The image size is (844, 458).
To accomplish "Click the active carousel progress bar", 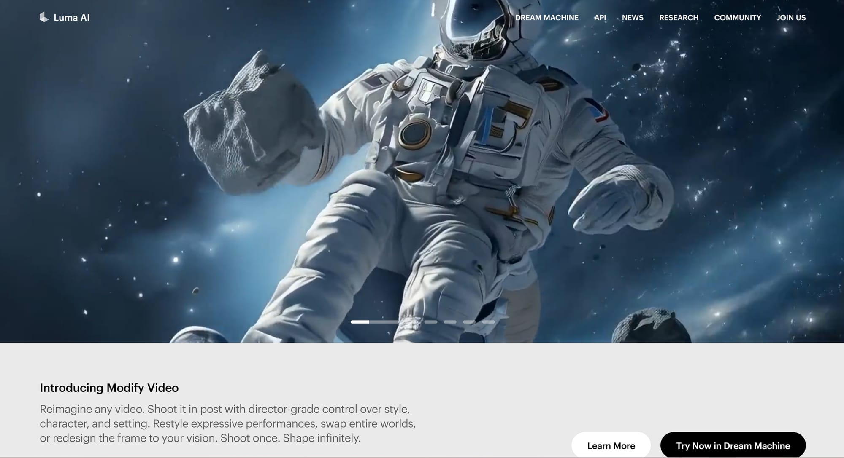I will (374, 322).
